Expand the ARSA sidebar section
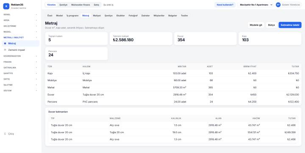 20,20
